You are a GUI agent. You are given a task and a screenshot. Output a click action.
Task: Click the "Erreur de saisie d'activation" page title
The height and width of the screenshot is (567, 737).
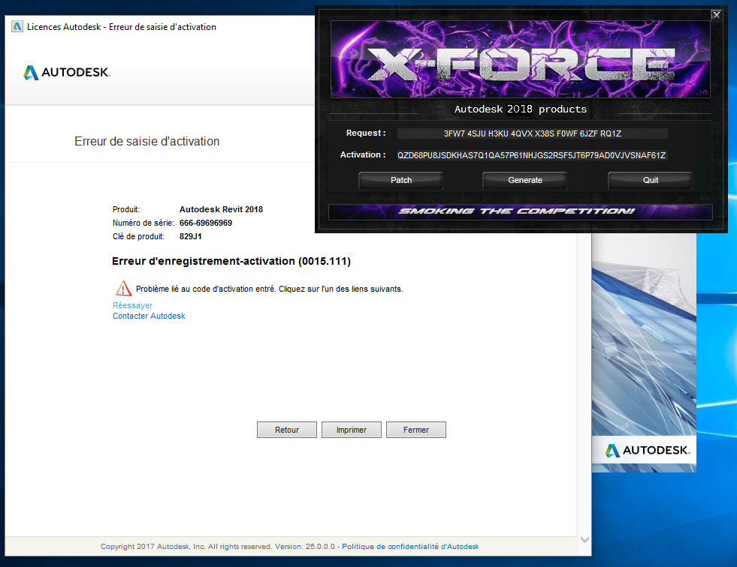point(146,141)
